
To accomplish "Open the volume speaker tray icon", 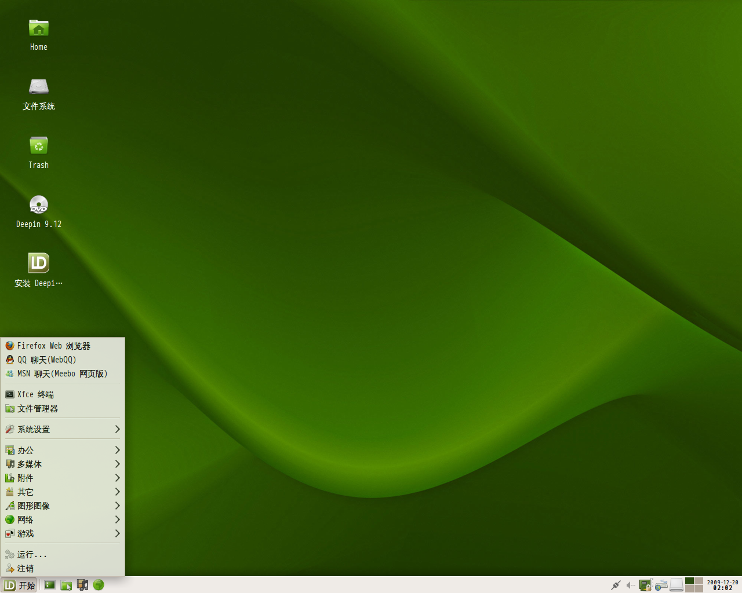I will pyautogui.click(x=631, y=585).
